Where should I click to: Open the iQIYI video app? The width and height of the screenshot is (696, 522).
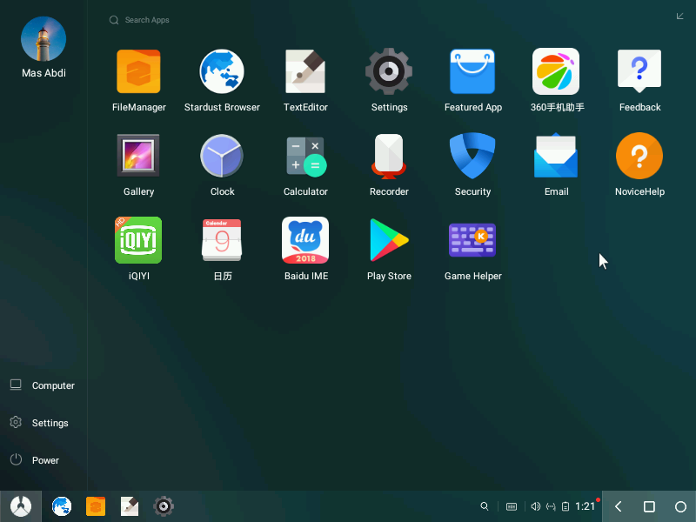pyautogui.click(x=138, y=240)
